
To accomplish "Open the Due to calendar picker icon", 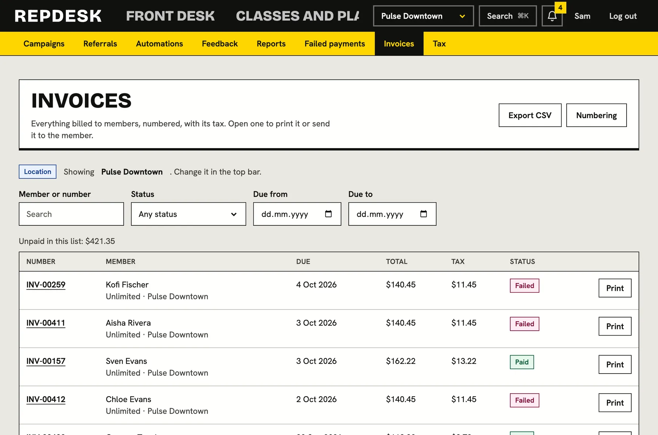I will coord(423,214).
